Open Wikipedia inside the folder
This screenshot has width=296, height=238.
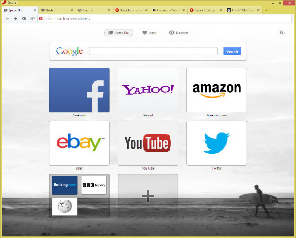(65, 206)
